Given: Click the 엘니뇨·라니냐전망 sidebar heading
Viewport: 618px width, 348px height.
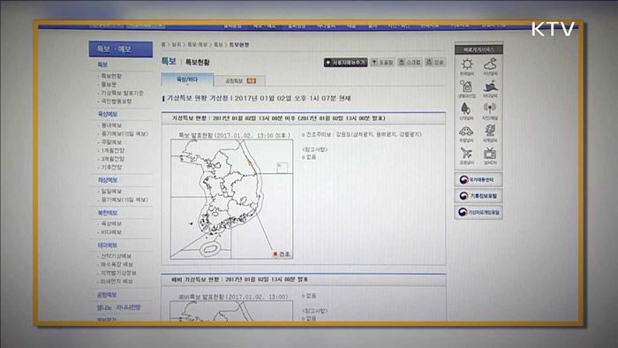Looking at the screenshot, I should [118, 307].
